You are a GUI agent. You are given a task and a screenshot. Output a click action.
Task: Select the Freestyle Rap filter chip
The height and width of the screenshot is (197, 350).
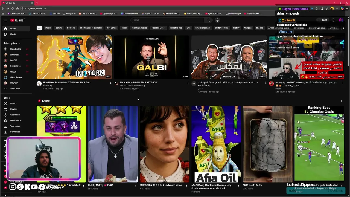(176, 28)
